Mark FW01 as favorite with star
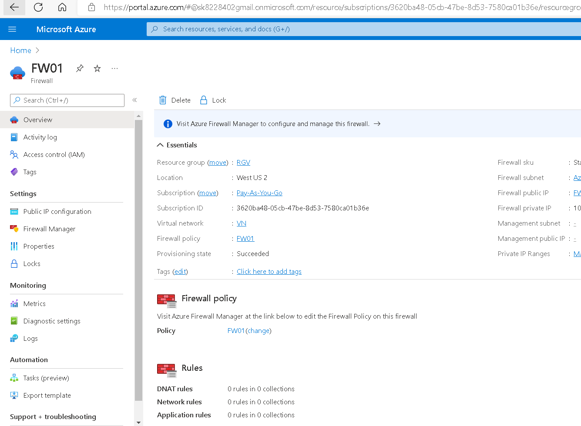The height and width of the screenshot is (426, 581). click(x=97, y=68)
